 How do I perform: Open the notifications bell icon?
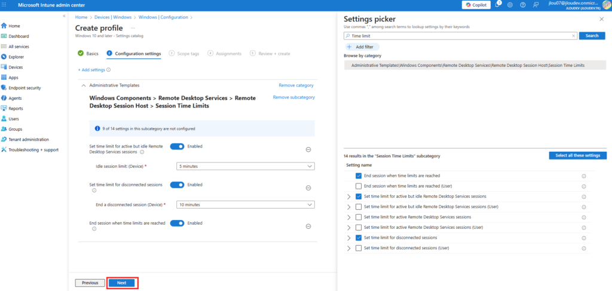[497, 5]
